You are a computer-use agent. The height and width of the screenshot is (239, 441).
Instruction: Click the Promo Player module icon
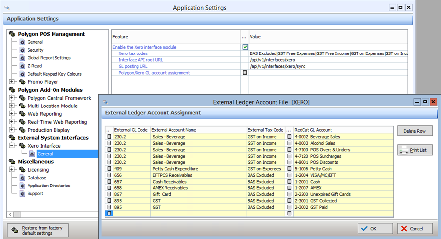point(22,82)
